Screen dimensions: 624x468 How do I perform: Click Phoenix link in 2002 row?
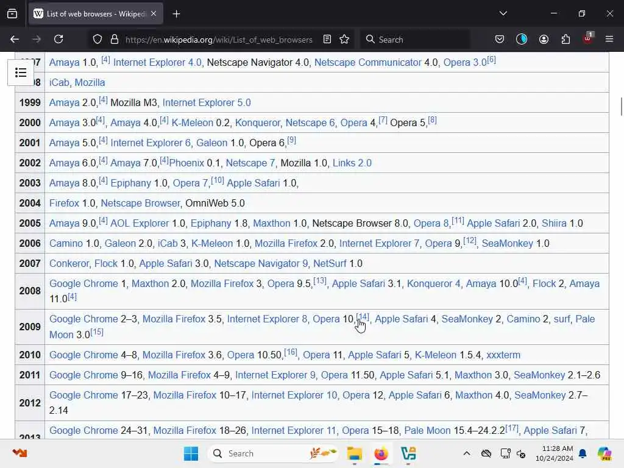tap(186, 163)
